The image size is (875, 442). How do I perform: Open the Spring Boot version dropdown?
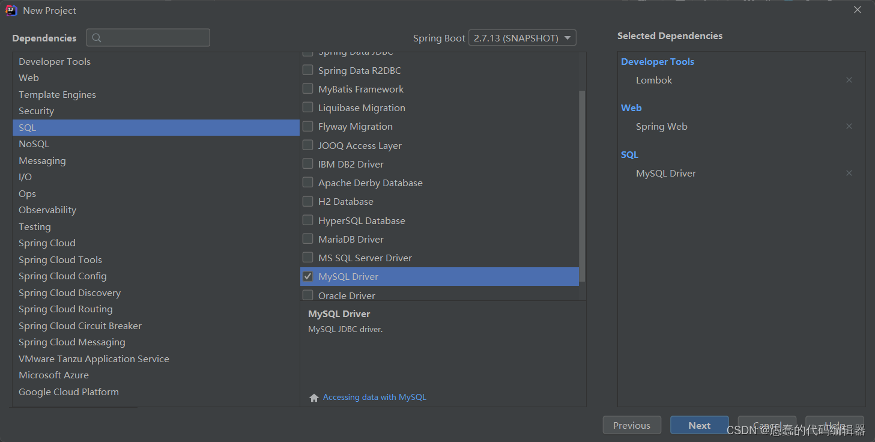[522, 38]
